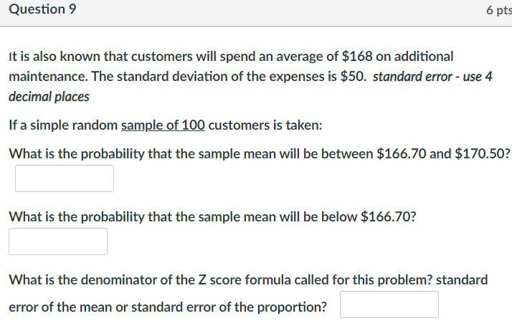Click the words 'What is the denominator'
The height and width of the screenshot is (336, 512).
(x=82, y=280)
